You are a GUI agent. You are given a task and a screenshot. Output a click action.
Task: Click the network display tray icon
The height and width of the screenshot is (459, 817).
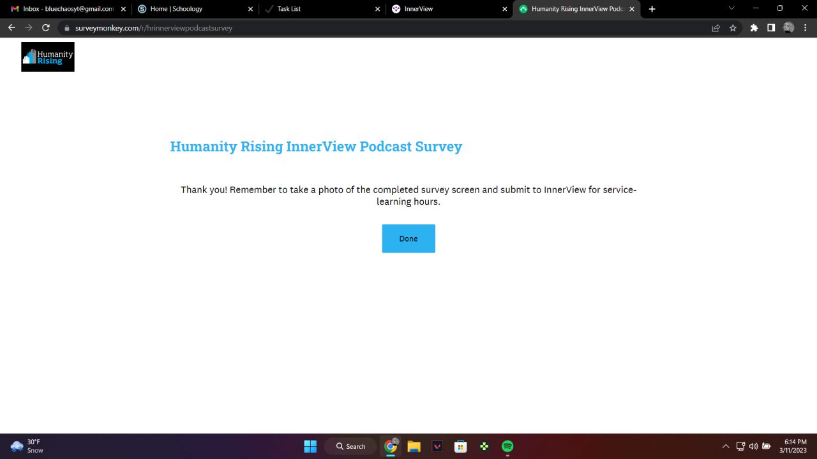[741, 446]
